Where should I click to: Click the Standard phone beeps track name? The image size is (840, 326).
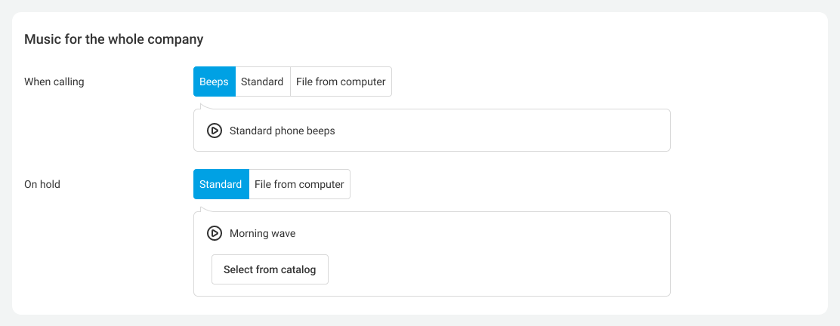coord(282,131)
